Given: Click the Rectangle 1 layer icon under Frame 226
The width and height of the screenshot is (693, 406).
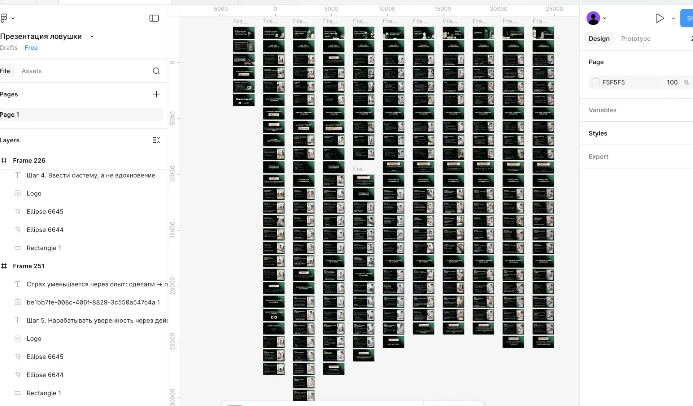Looking at the screenshot, I should coord(17,248).
